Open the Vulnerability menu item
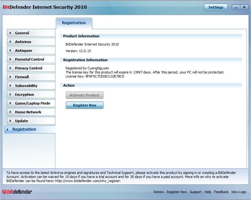Screen dimensions: 251x200 point(31,86)
